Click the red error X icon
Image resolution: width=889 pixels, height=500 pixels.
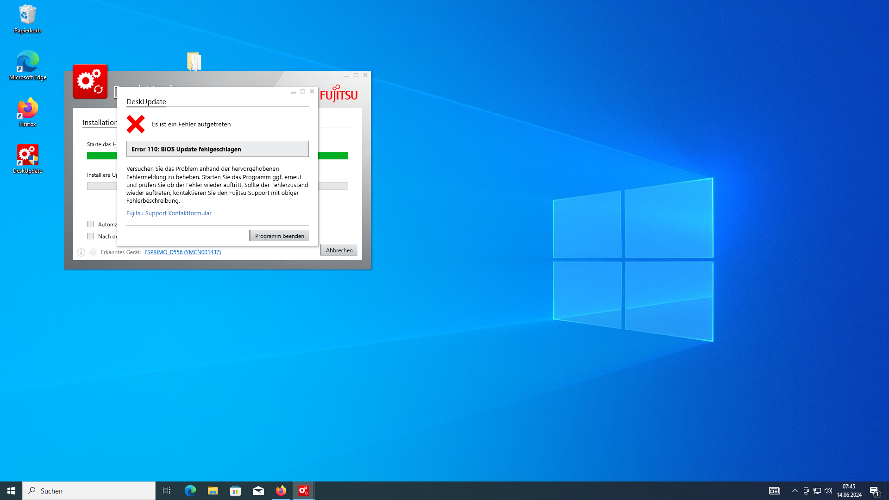pyautogui.click(x=136, y=124)
